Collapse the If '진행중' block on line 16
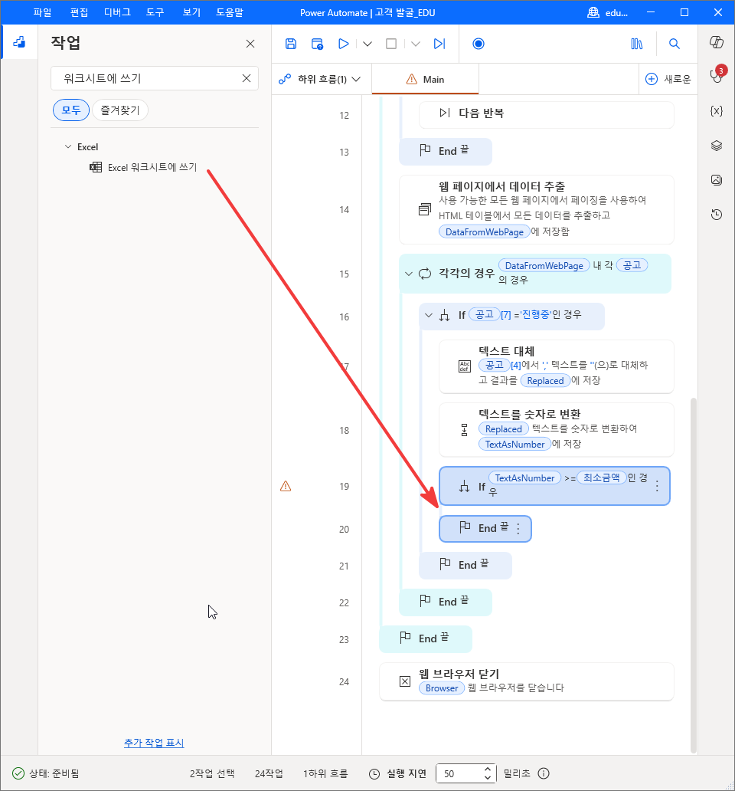Screen dimensions: 735x791 (428, 315)
